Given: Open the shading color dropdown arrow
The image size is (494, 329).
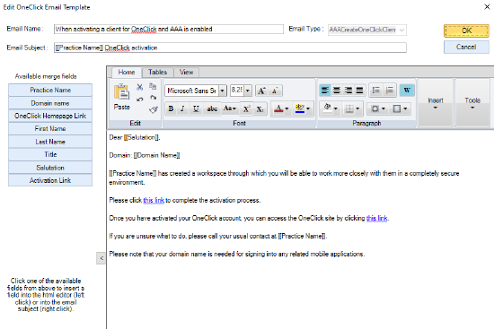Looking at the screenshot, I should (336, 108).
